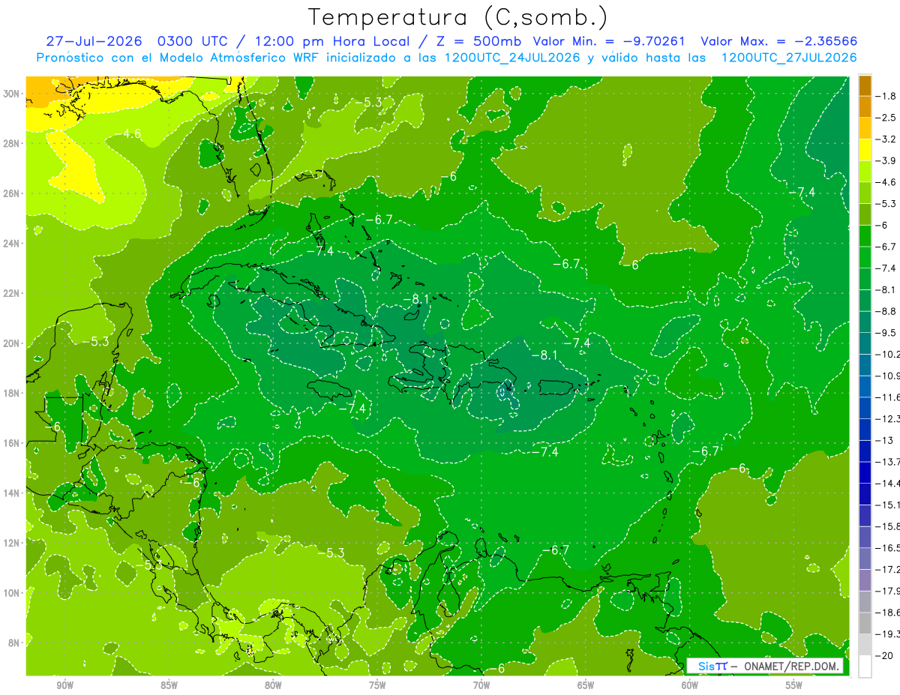This screenshot has height=695, width=900.
Task: Click the latitude axis label 26N
Action: click(x=11, y=193)
